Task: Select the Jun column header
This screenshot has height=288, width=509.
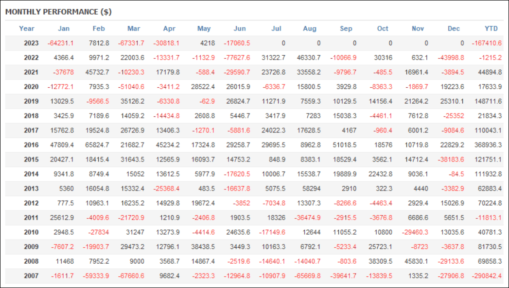Action: (x=240, y=29)
